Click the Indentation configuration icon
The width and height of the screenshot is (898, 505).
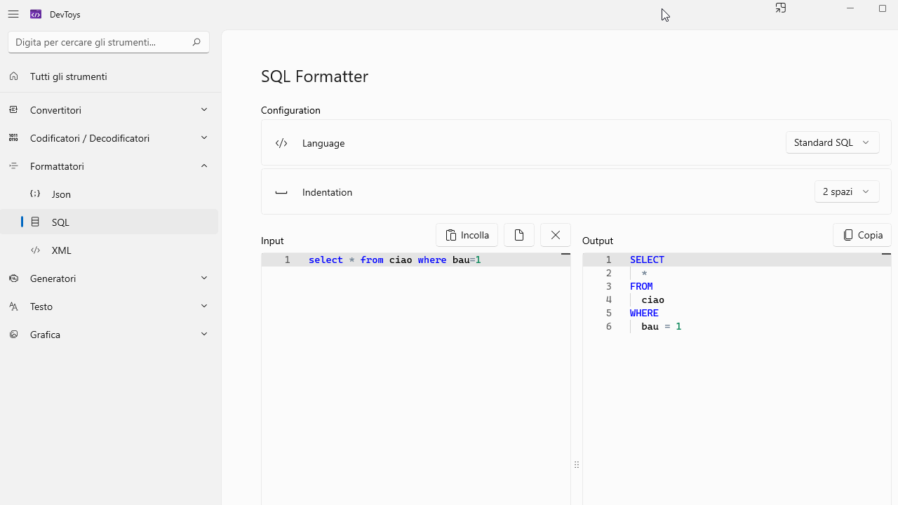(x=281, y=192)
